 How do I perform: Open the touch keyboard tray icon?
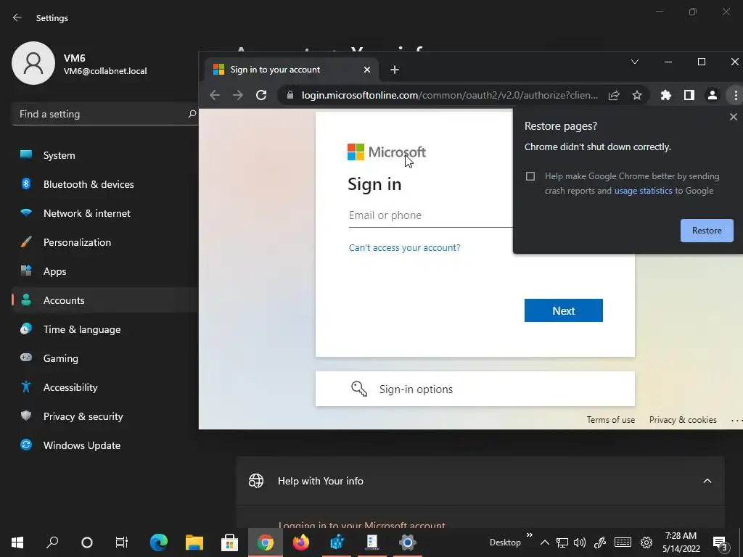point(623,542)
